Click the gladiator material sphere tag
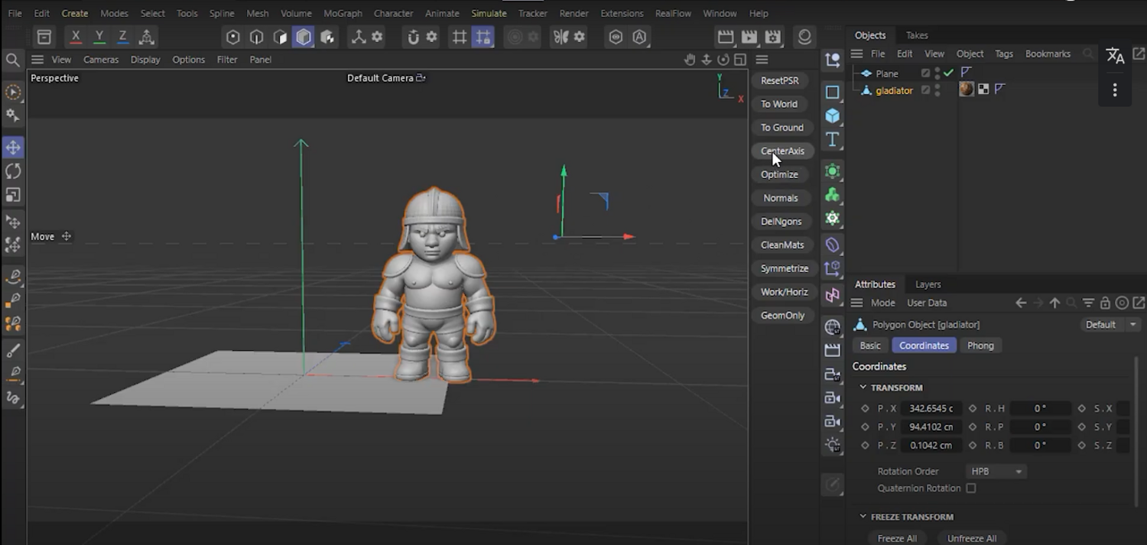Viewport: 1147px width, 545px height. click(967, 89)
